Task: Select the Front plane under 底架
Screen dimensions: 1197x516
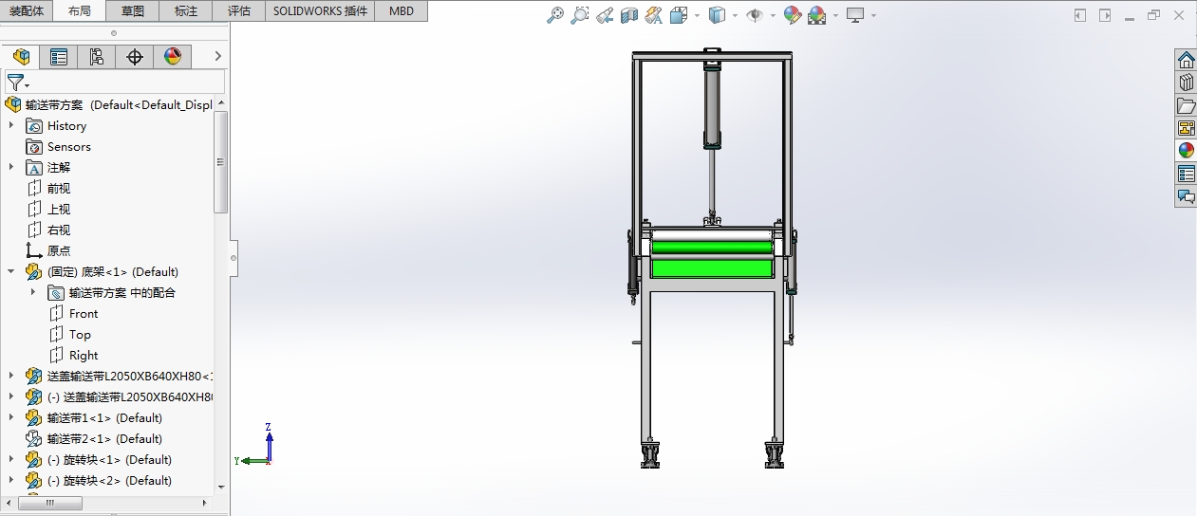Action: coord(73,314)
